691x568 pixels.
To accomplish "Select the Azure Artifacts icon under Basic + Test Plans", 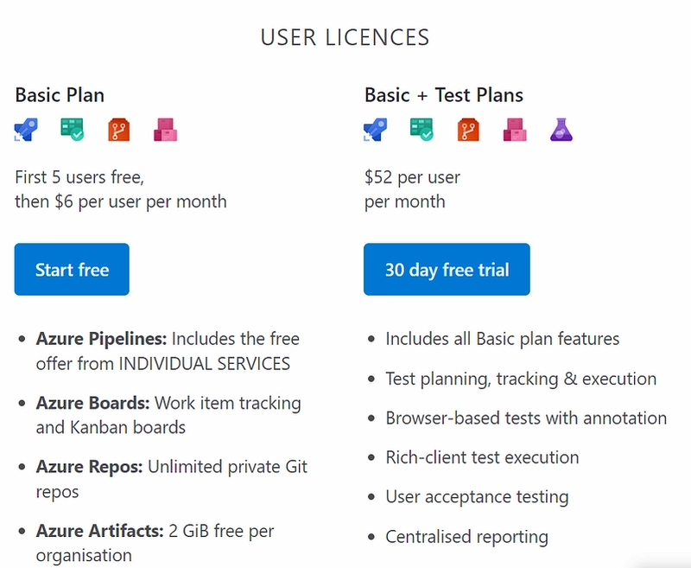I will pyautogui.click(x=515, y=130).
